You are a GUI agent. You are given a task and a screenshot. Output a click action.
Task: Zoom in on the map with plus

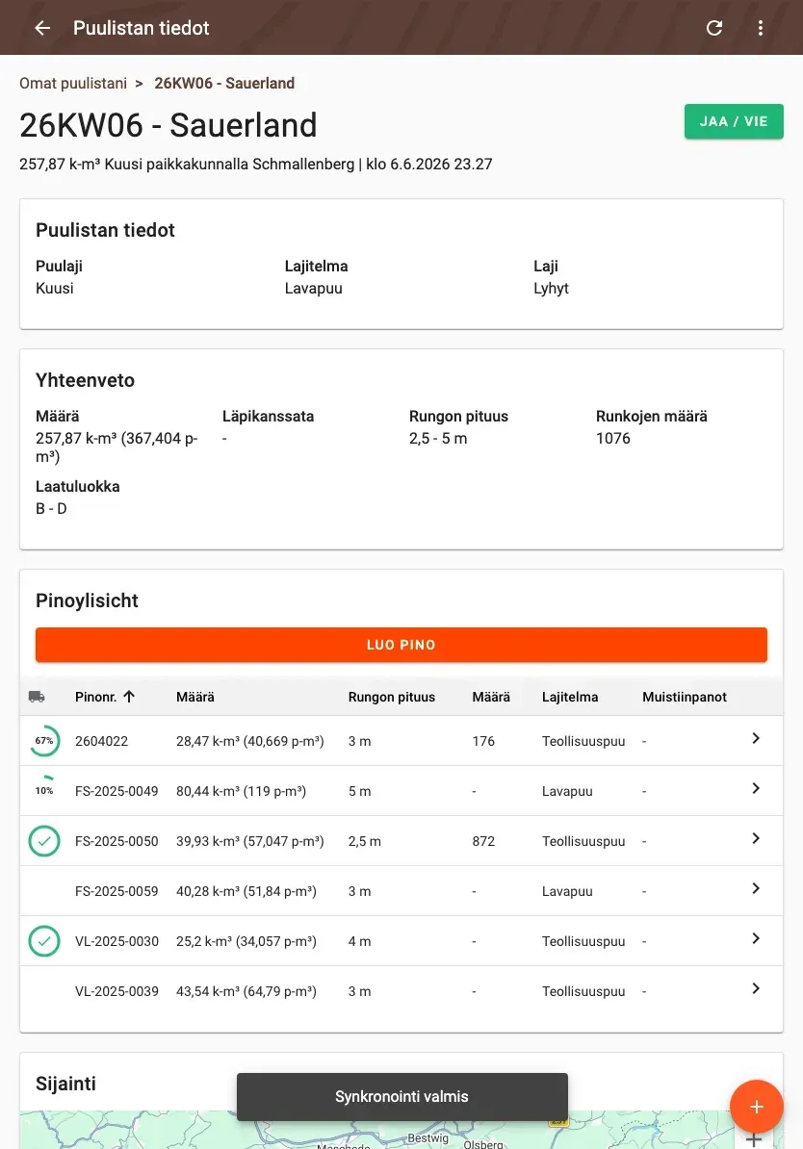pyautogui.click(x=753, y=1139)
